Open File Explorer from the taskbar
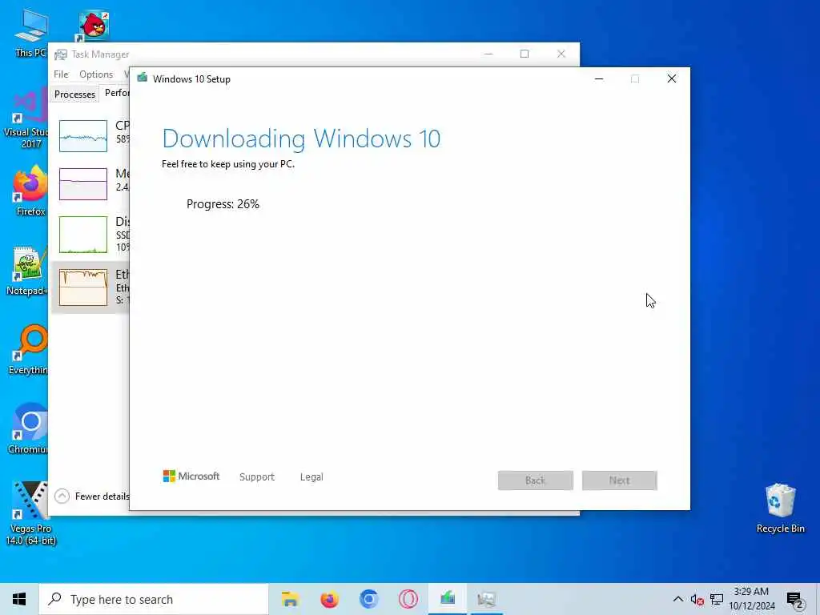Viewport: 820px width, 615px height. tap(290, 599)
